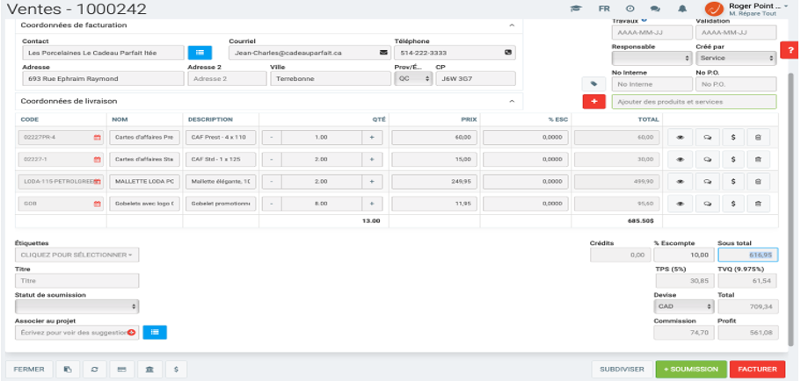801x381 pixels.
Task: Click the refresh icon in bottom toolbar
Action: [95, 370]
